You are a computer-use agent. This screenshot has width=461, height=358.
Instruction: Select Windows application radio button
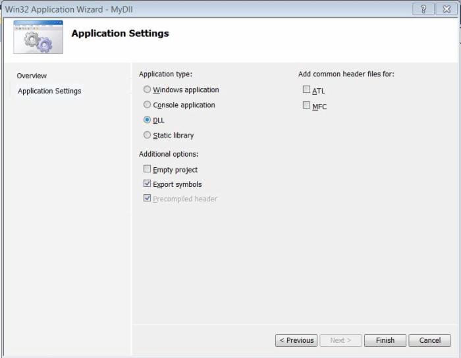click(148, 89)
